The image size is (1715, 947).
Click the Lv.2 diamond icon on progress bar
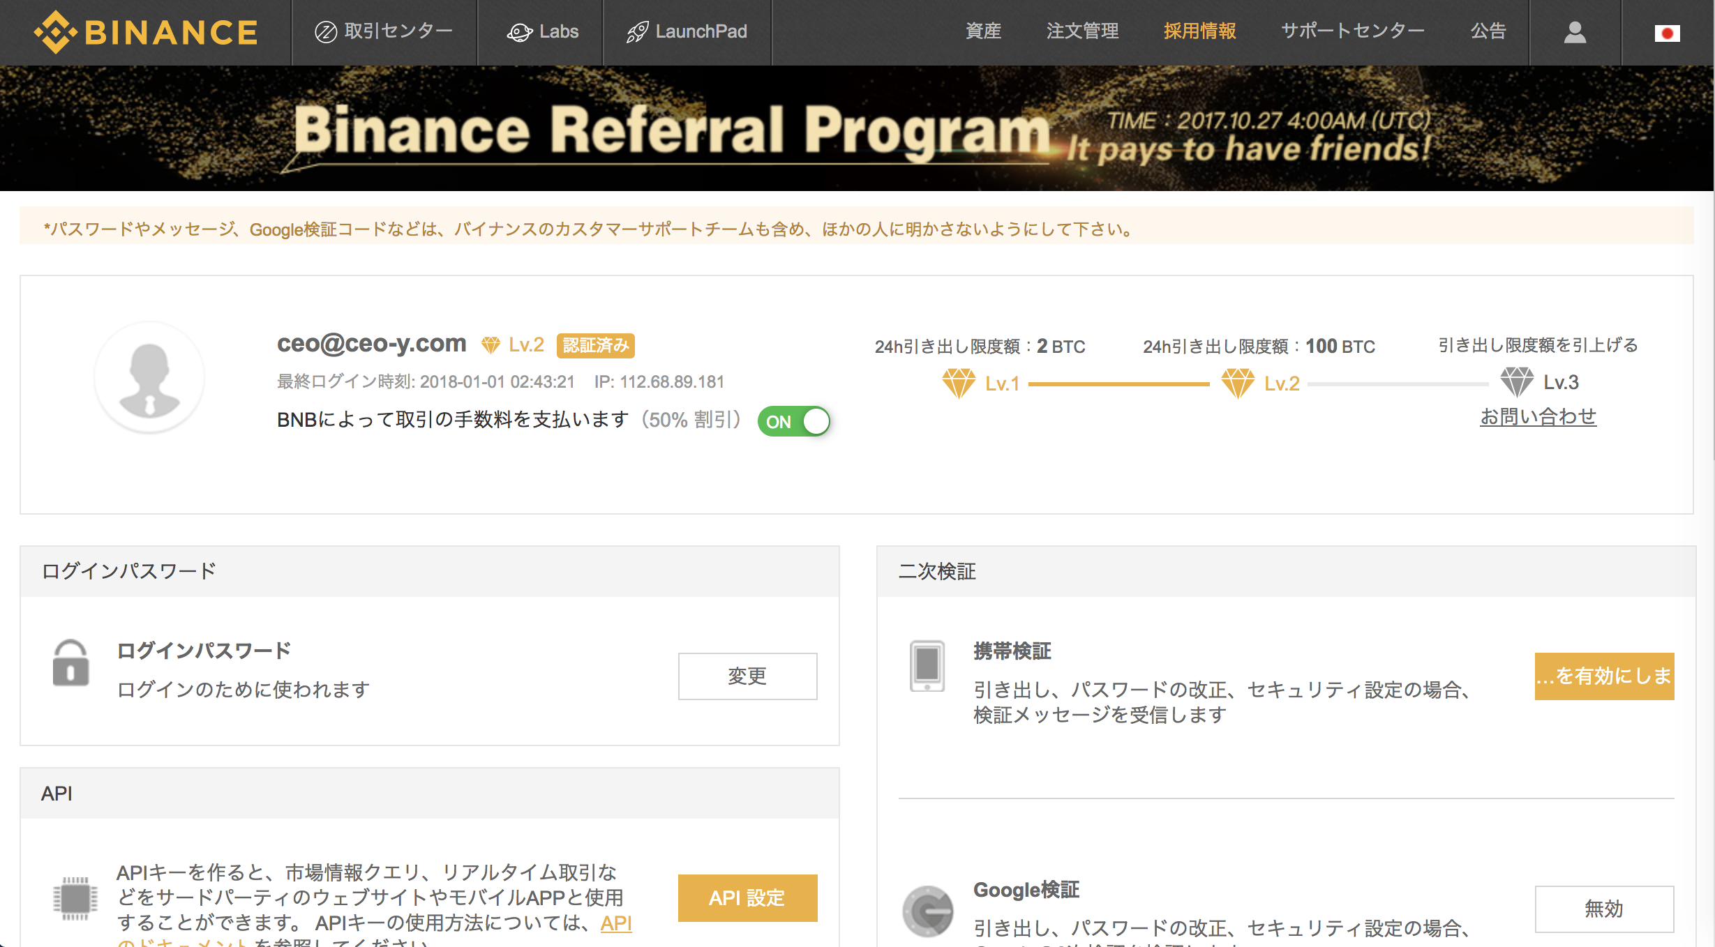[1238, 383]
